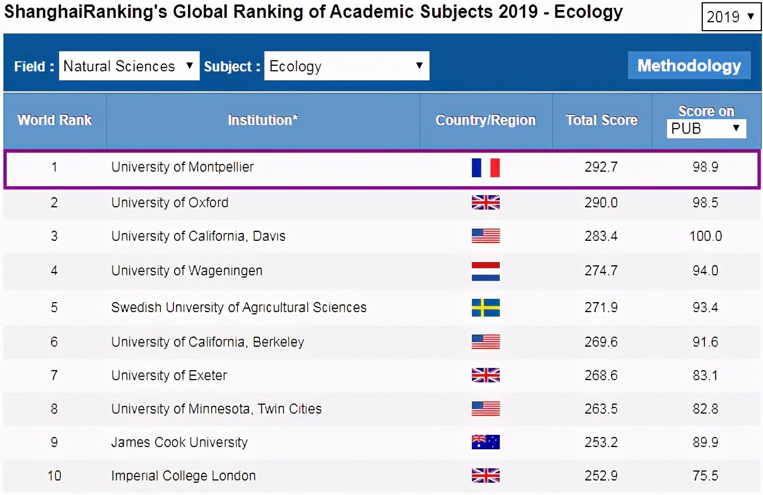This screenshot has height=495, width=763.
Task: Open the PUB score indicator dropdown
Action: [706, 129]
